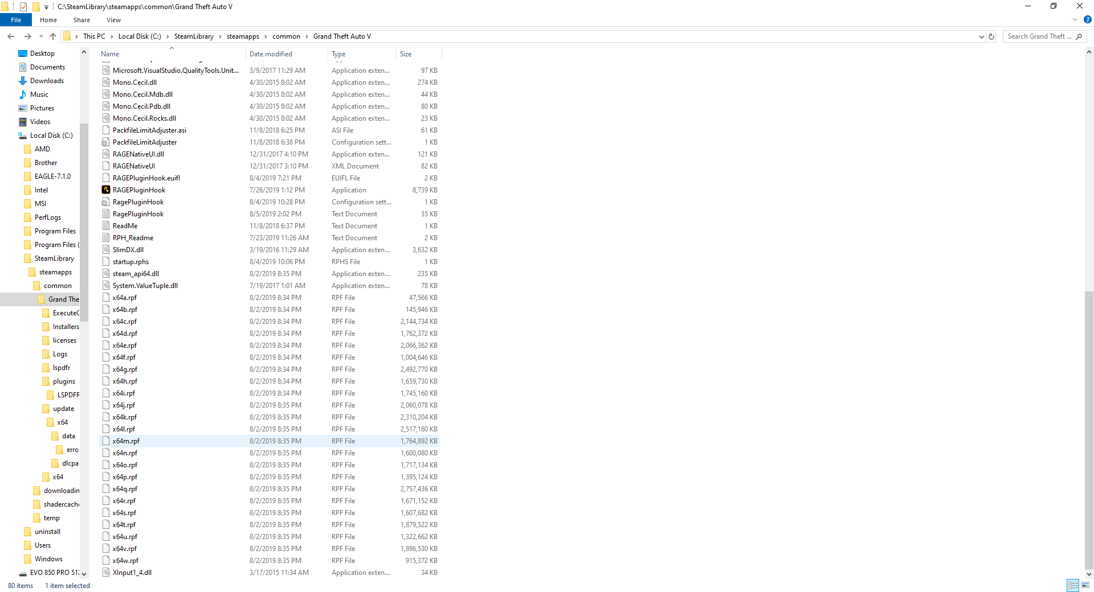Screen dimensions: 1094x592
Task: Sort files by the Type column
Action: coord(362,54)
